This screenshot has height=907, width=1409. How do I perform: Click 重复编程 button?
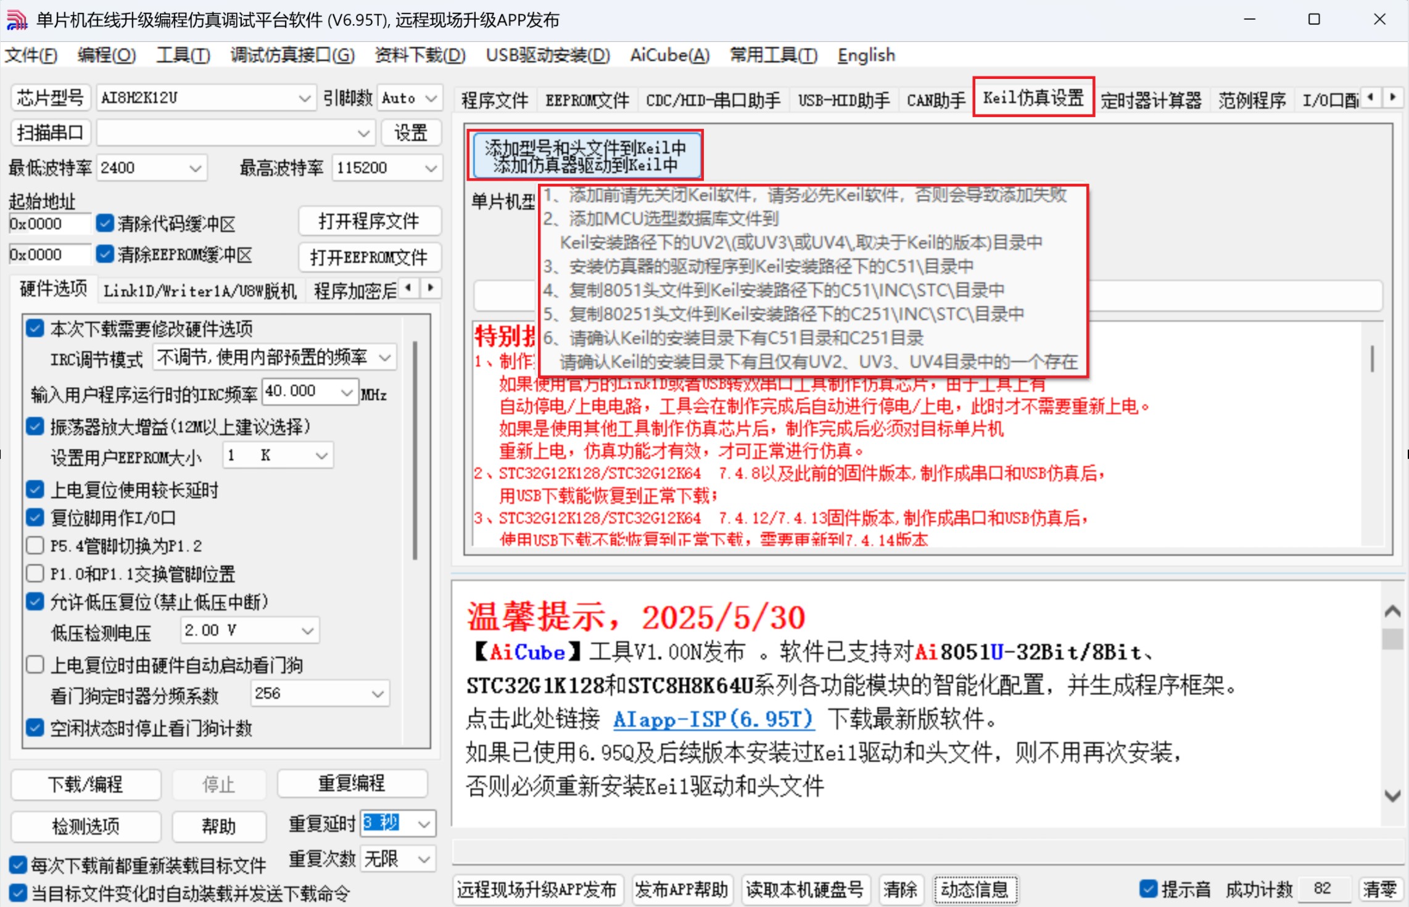pos(352,783)
